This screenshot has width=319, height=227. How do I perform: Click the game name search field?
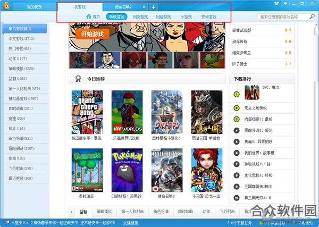click(283, 16)
